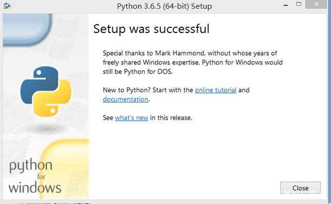The height and width of the screenshot is (204, 331).
Task: Click the yellow rounded shape at bottom left
Action: (x=64, y=168)
